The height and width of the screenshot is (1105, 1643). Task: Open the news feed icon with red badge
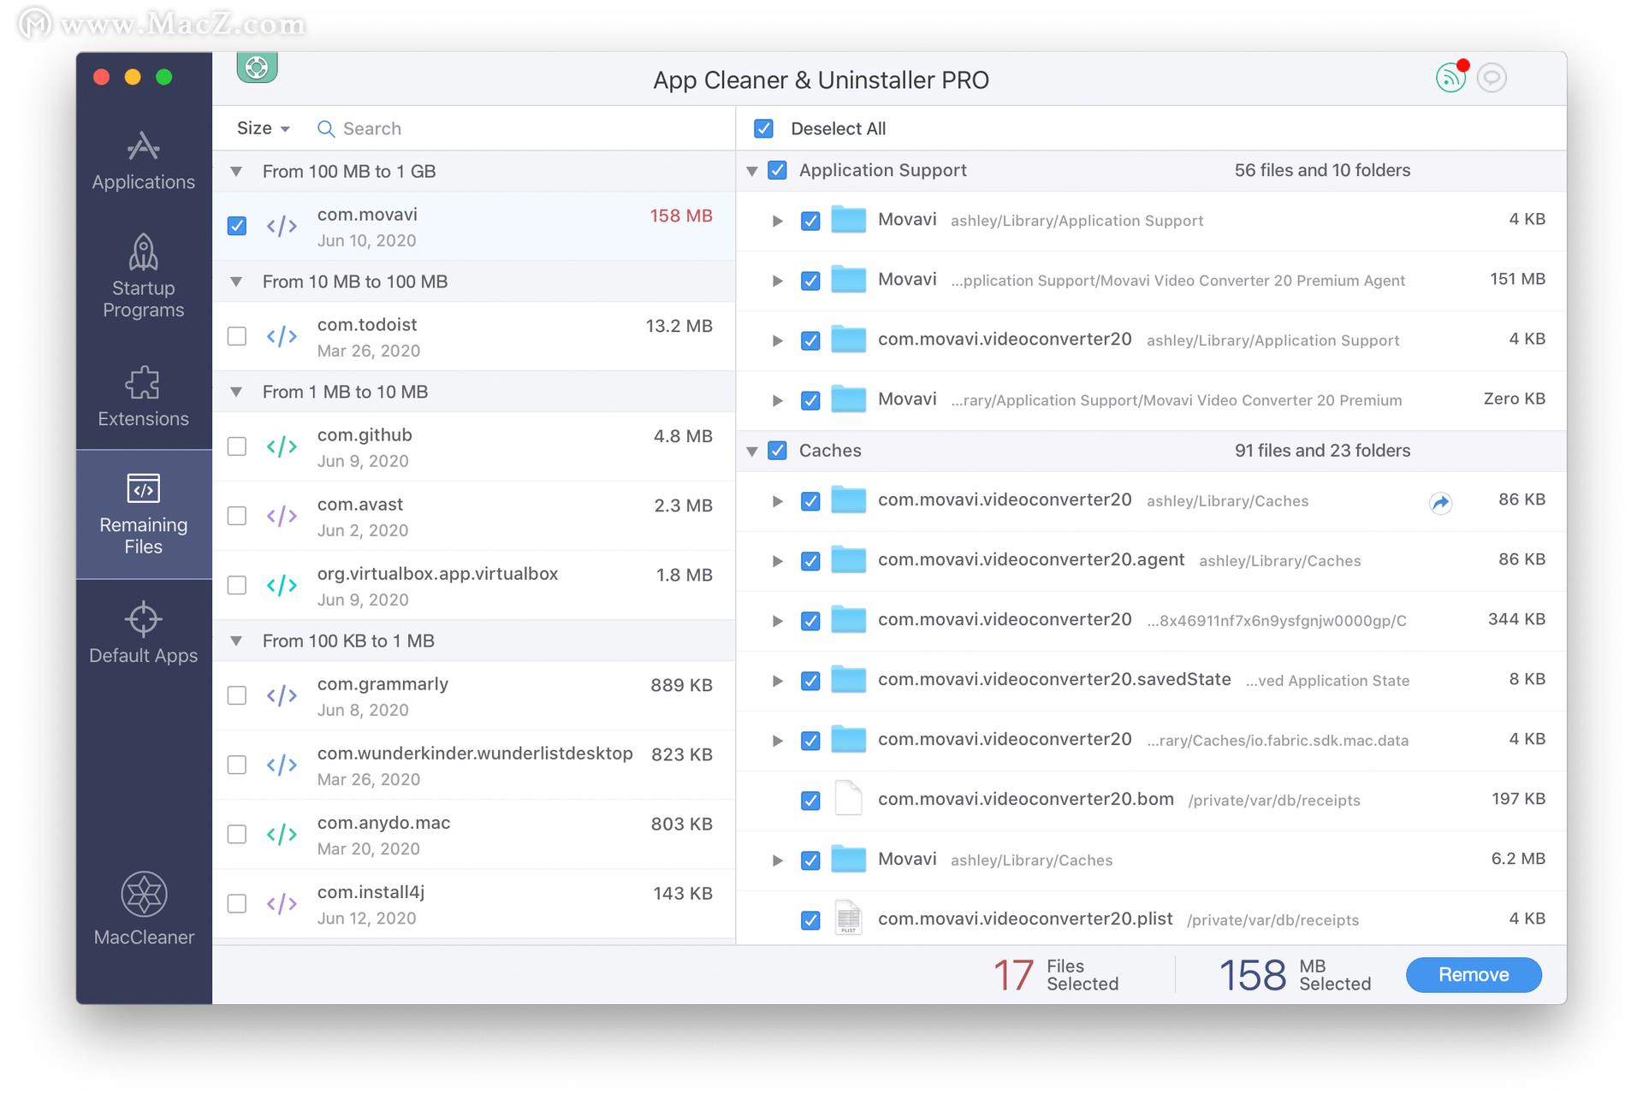(1450, 78)
